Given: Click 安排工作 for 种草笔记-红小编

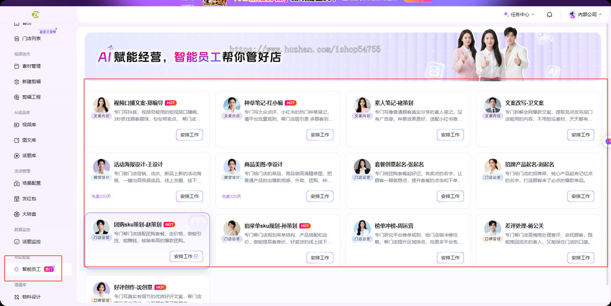Looking at the screenshot, I should [320, 135].
